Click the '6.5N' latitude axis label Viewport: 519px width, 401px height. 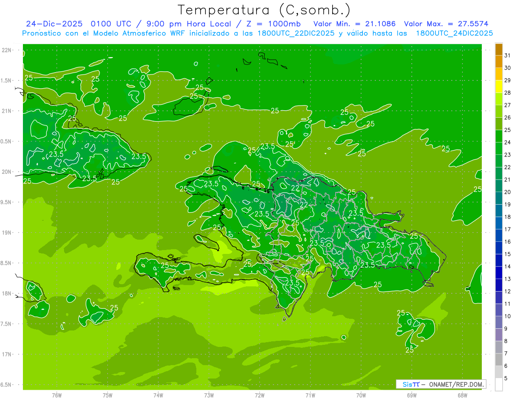(6, 385)
